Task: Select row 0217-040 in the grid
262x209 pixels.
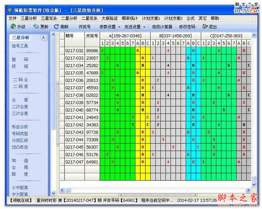Action: (x=155, y=110)
